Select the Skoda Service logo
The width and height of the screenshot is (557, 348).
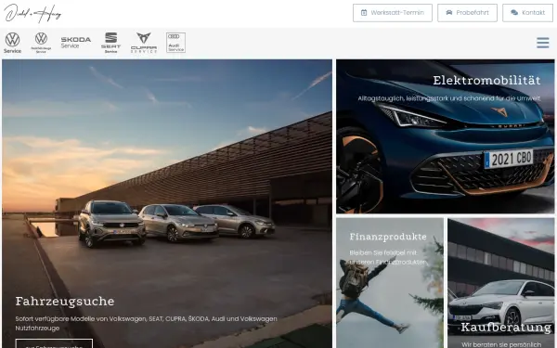[76, 43]
